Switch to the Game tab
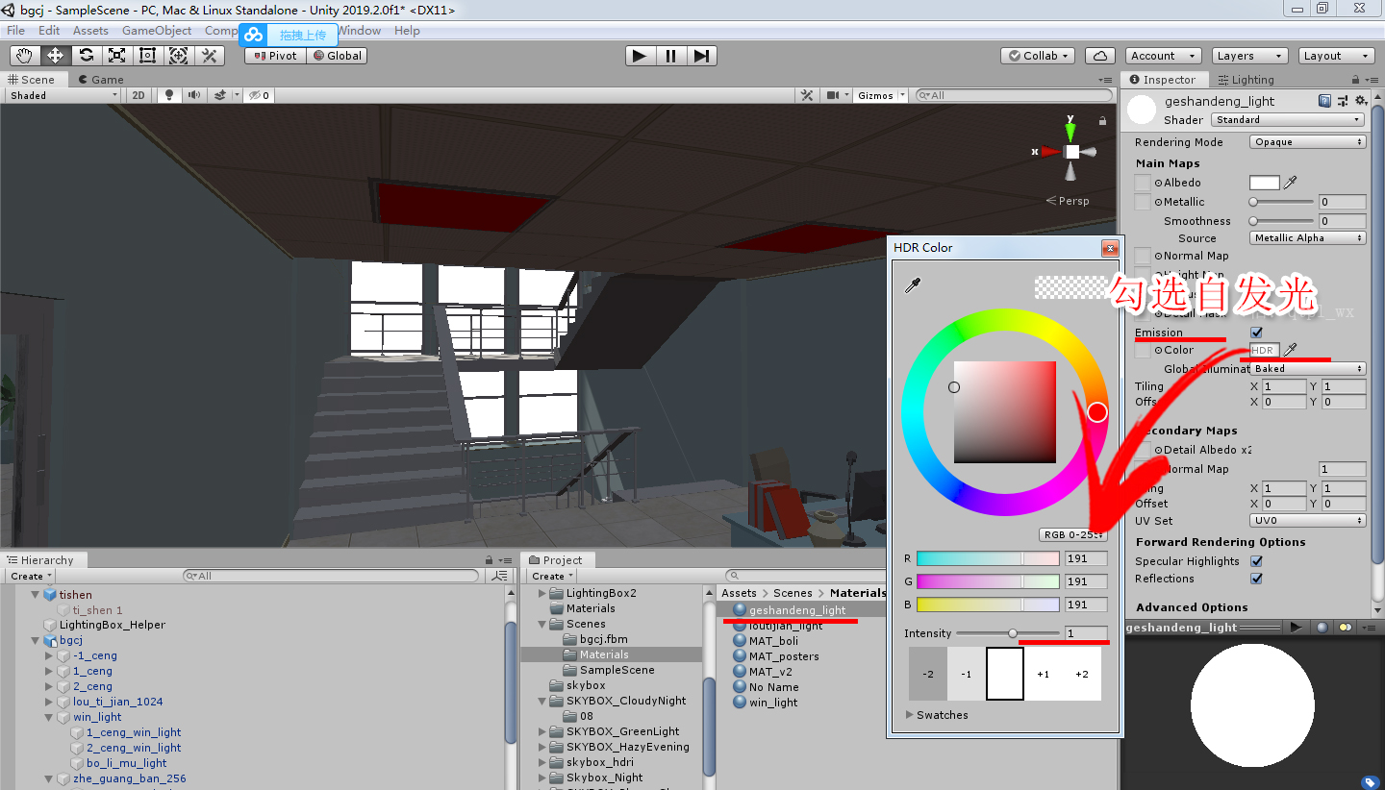Viewport: 1385px width, 790px height. point(101,80)
